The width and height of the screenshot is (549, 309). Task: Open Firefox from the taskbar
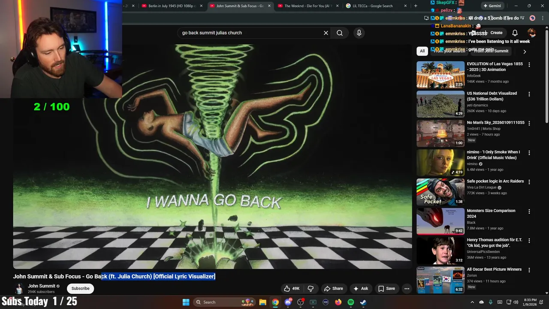[338, 302]
